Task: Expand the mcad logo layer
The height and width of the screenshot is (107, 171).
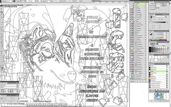Action: click(x=134, y=18)
